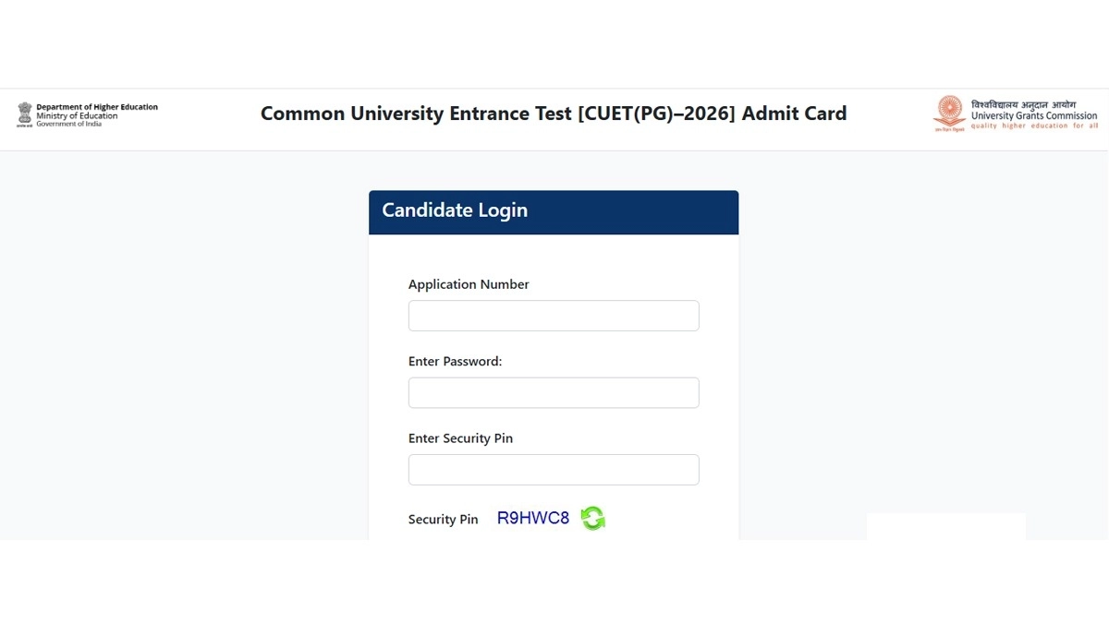Click the Government of India emblem
The width and height of the screenshot is (1109, 623).
coord(25,114)
